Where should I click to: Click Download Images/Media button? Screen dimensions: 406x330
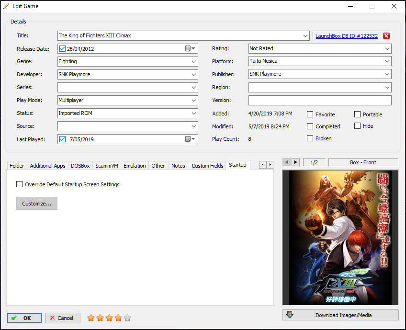pos(340,315)
